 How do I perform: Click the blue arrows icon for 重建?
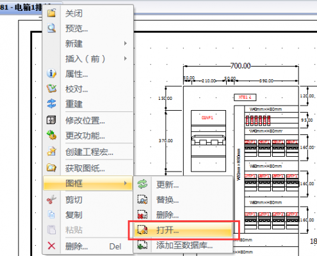click(x=51, y=104)
